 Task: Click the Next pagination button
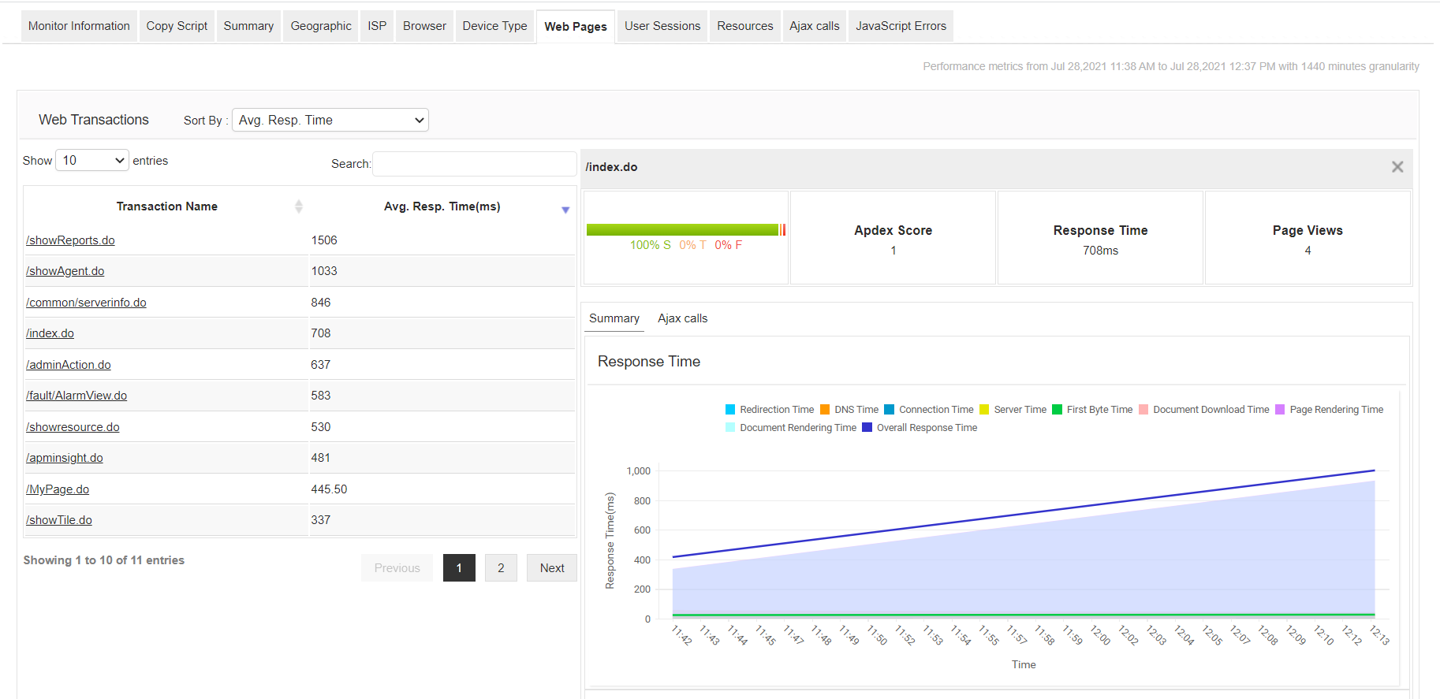551,568
